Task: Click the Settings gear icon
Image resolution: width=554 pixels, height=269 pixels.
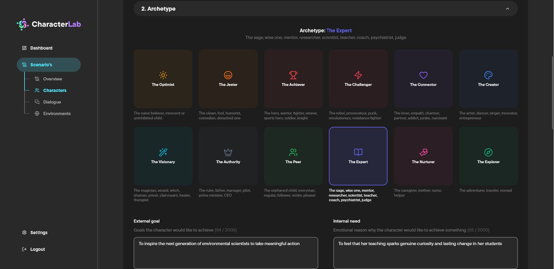Action: point(24,232)
